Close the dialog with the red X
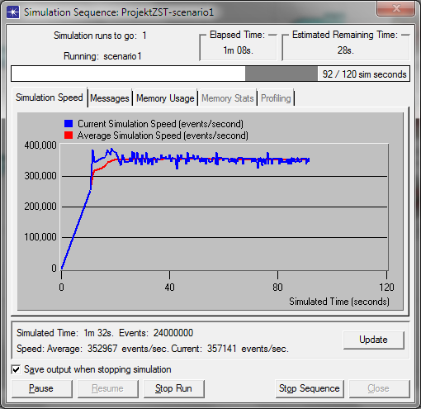The height and width of the screenshot is (409, 421). 395,9
